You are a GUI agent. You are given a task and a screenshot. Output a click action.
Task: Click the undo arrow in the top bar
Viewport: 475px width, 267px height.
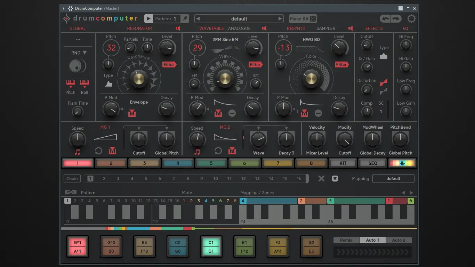[x=386, y=18]
